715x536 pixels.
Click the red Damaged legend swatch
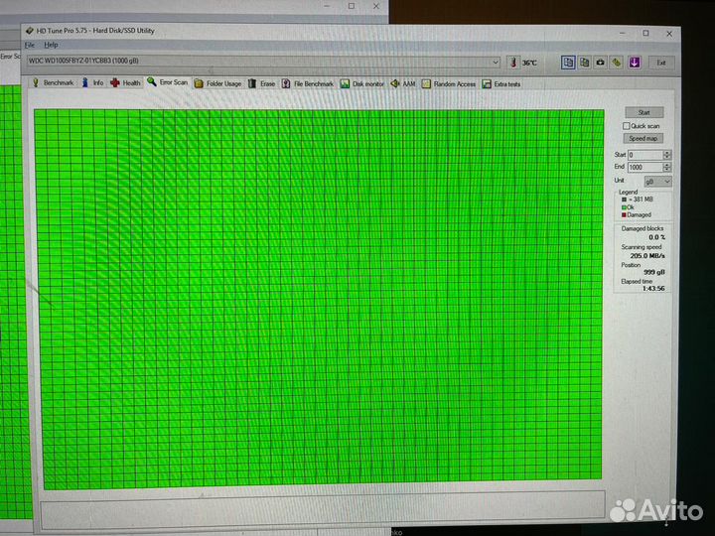pyautogui.click(x=624, y=214)
